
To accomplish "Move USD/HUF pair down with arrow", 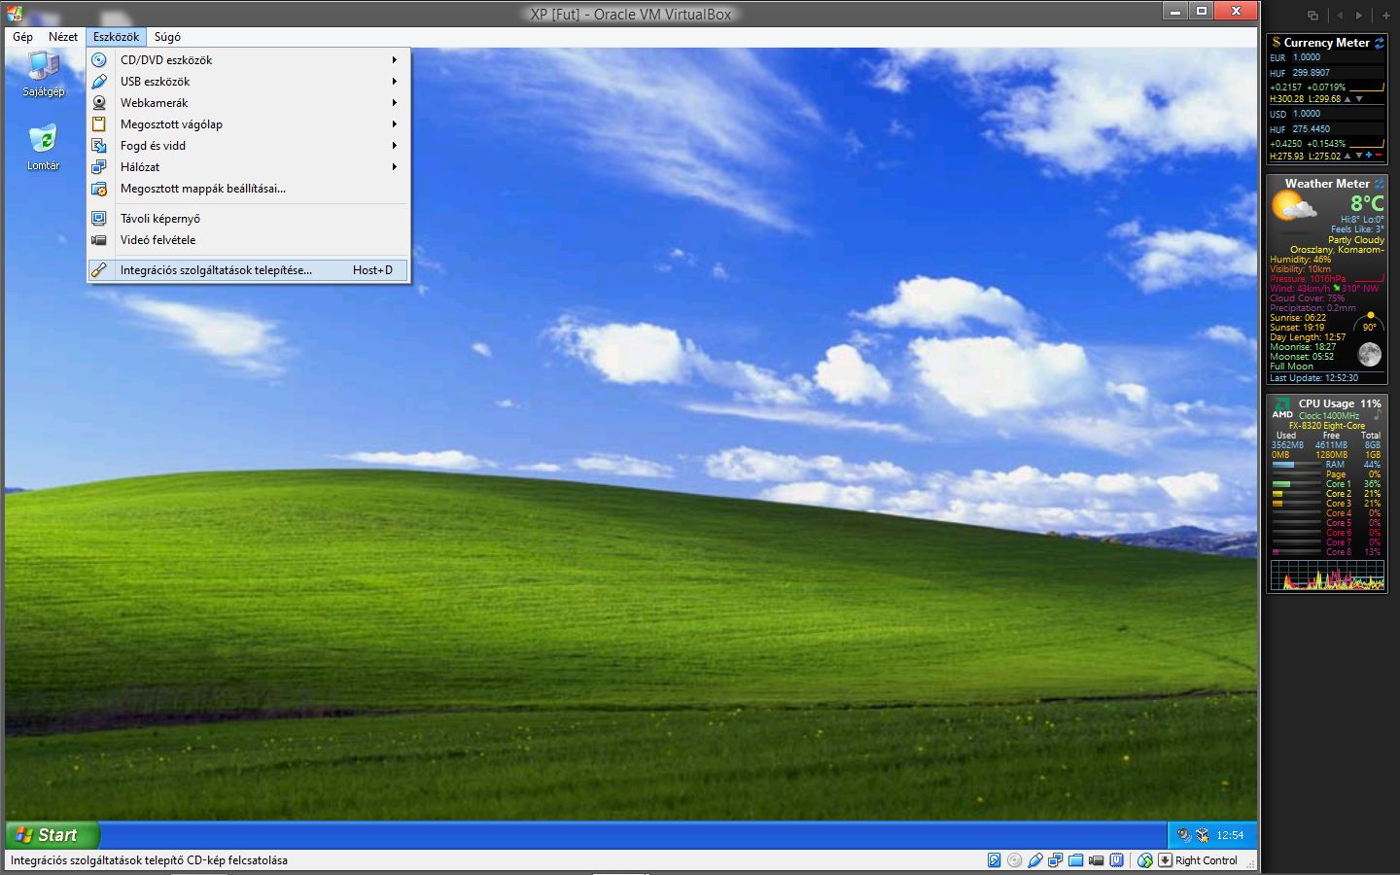I will (x=1359, y=155).
